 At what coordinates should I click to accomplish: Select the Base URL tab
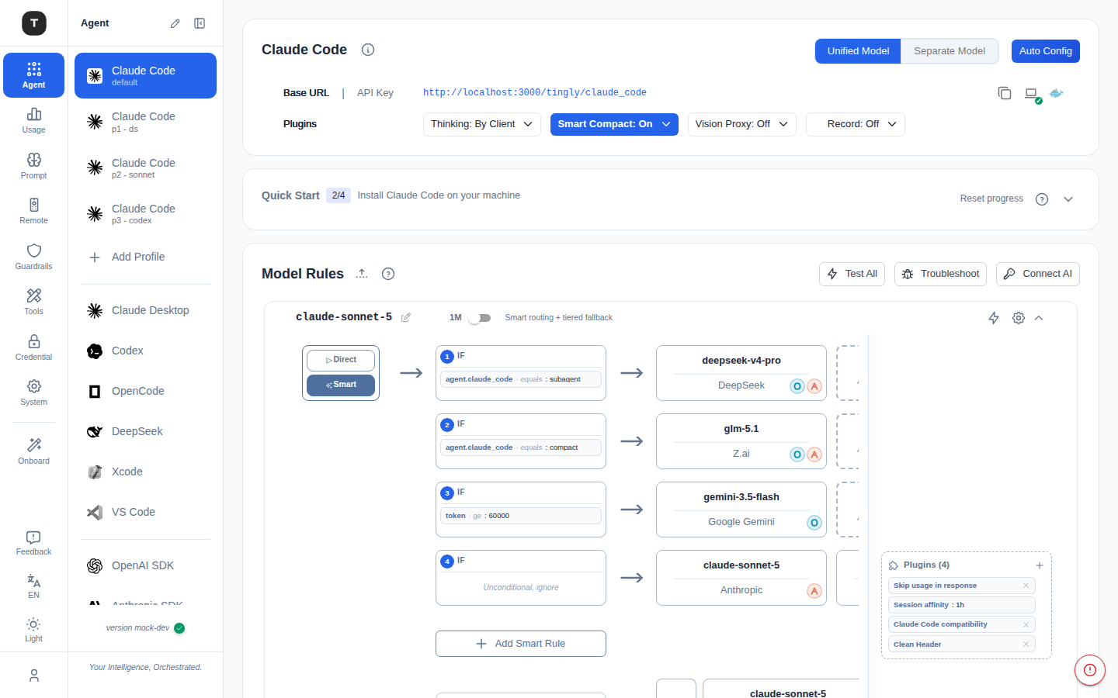coord(306,93)
